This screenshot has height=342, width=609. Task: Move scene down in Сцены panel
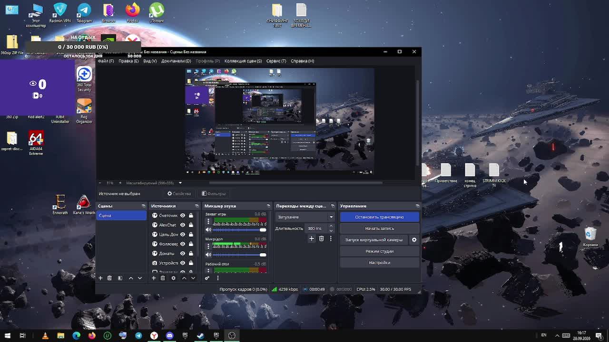pos(140,278)
